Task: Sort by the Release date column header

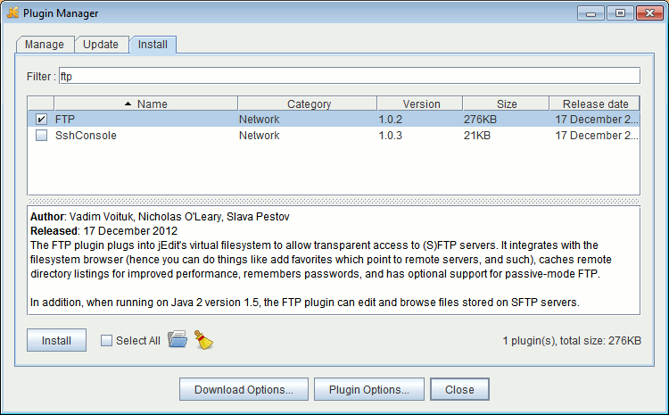Action: pos(594,104)
